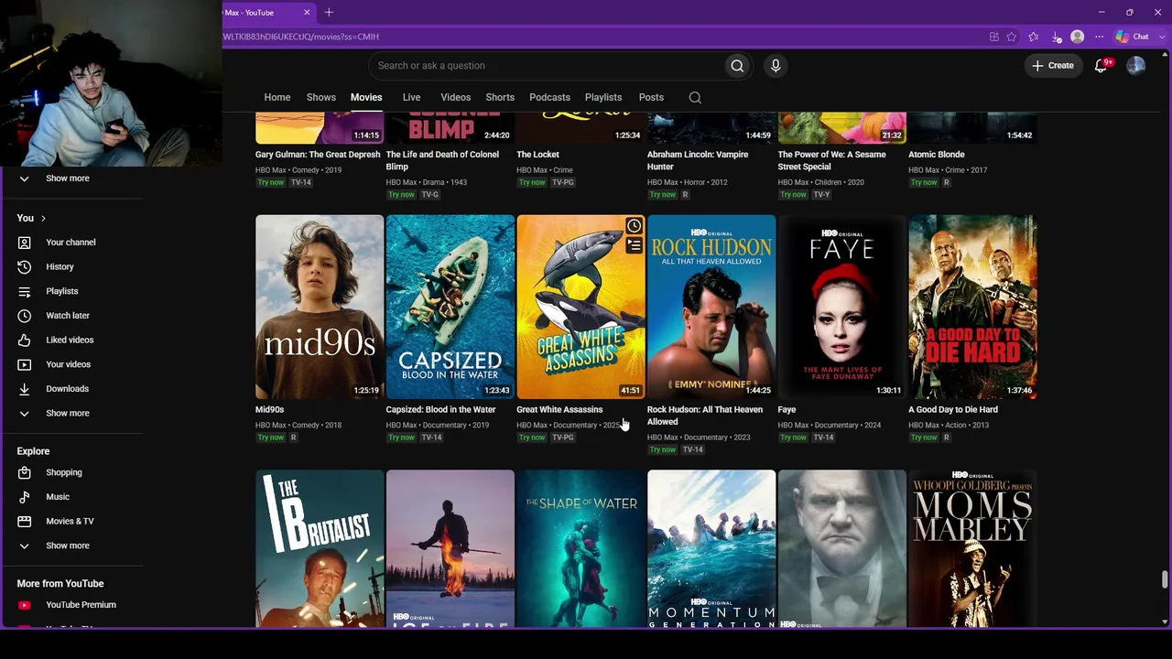
Task: Open the YouTube Premium logo icon
Action: tap(25, 605)
